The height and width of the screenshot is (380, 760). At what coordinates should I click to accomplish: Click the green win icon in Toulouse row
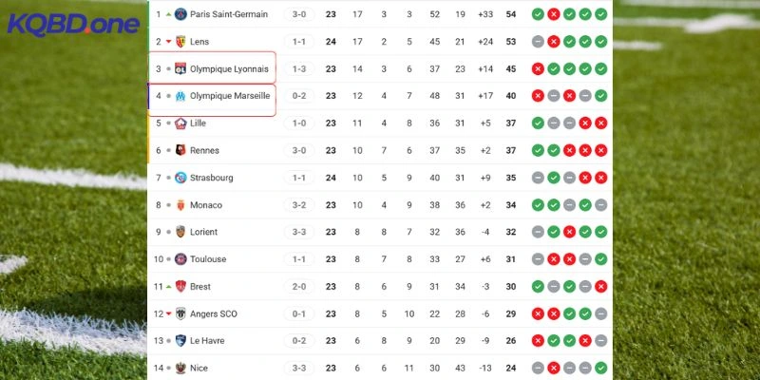point(600,259)
